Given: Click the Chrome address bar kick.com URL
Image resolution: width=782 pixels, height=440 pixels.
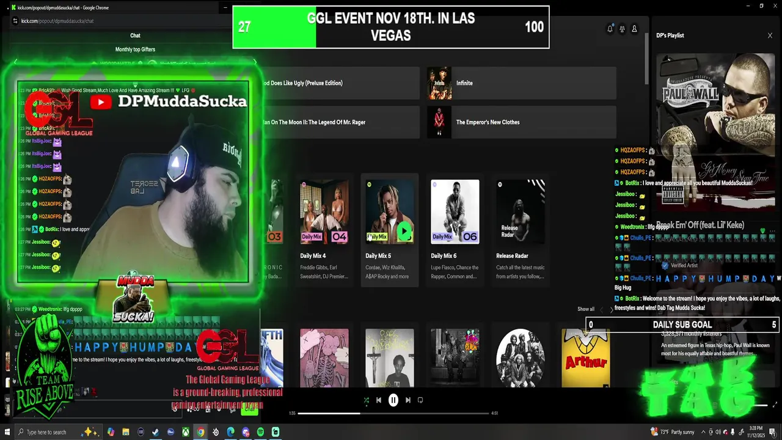Looking at the screenshot, I should point(57,21).
